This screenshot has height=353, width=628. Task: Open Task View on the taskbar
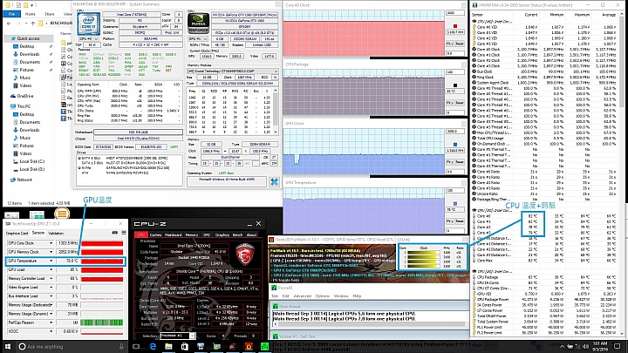point(136,347)
